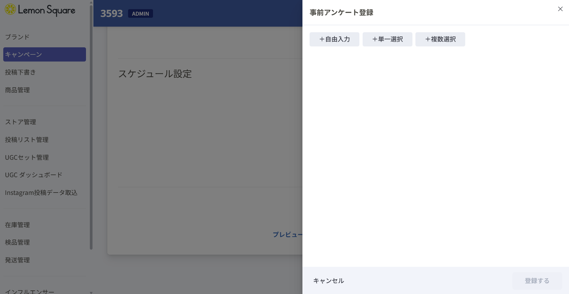Click the 登録する button

[537, 281]
